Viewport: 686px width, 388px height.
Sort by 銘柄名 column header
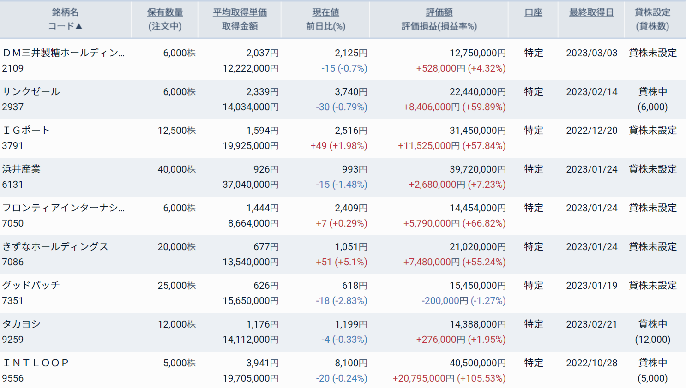tap(65, 12)
